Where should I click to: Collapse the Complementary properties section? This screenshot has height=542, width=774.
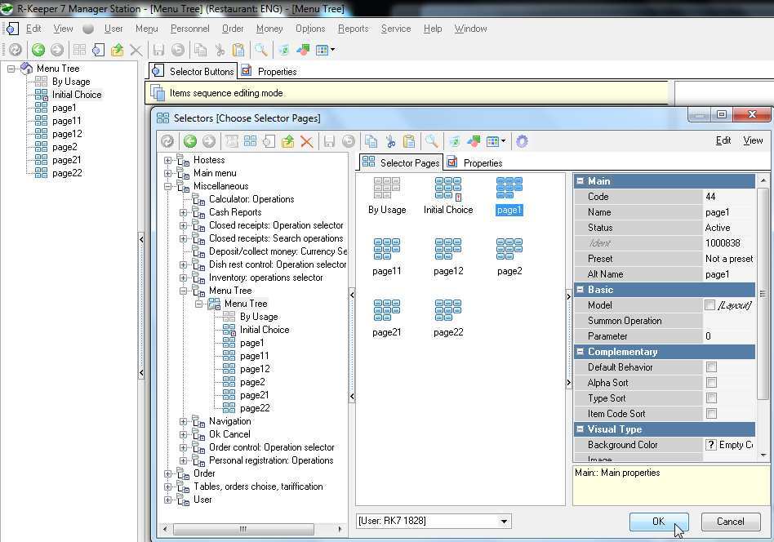coord(580,352)
